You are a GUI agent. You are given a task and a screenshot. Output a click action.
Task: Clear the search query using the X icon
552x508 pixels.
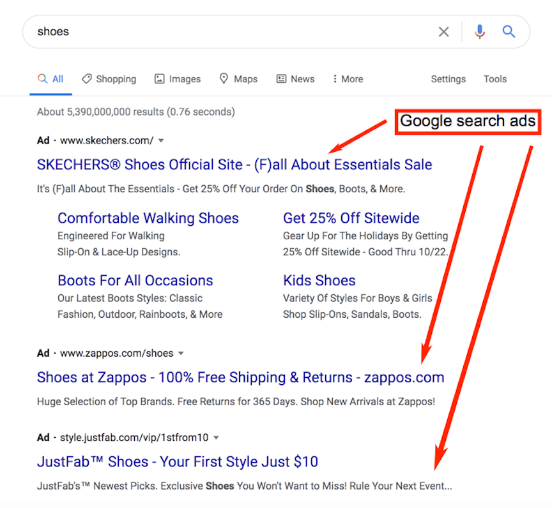(443, 31)
